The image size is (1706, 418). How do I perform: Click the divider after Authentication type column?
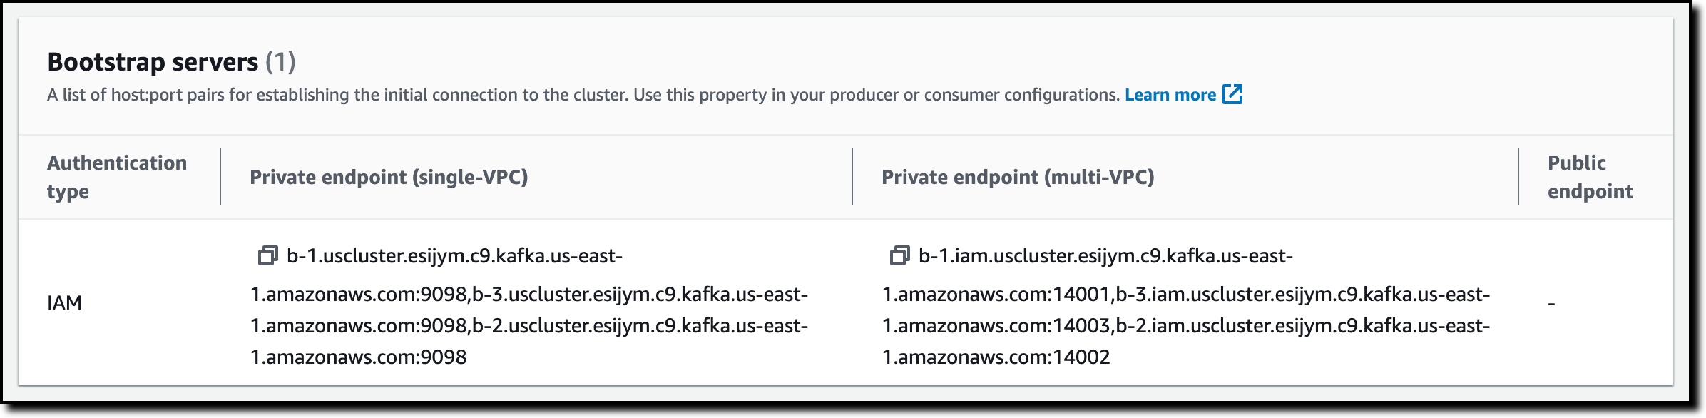[x=220, y=177]
